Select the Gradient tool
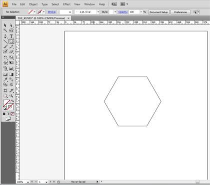Image resolution: width=210 pixels, height=185 pixels. coord(11,74)
